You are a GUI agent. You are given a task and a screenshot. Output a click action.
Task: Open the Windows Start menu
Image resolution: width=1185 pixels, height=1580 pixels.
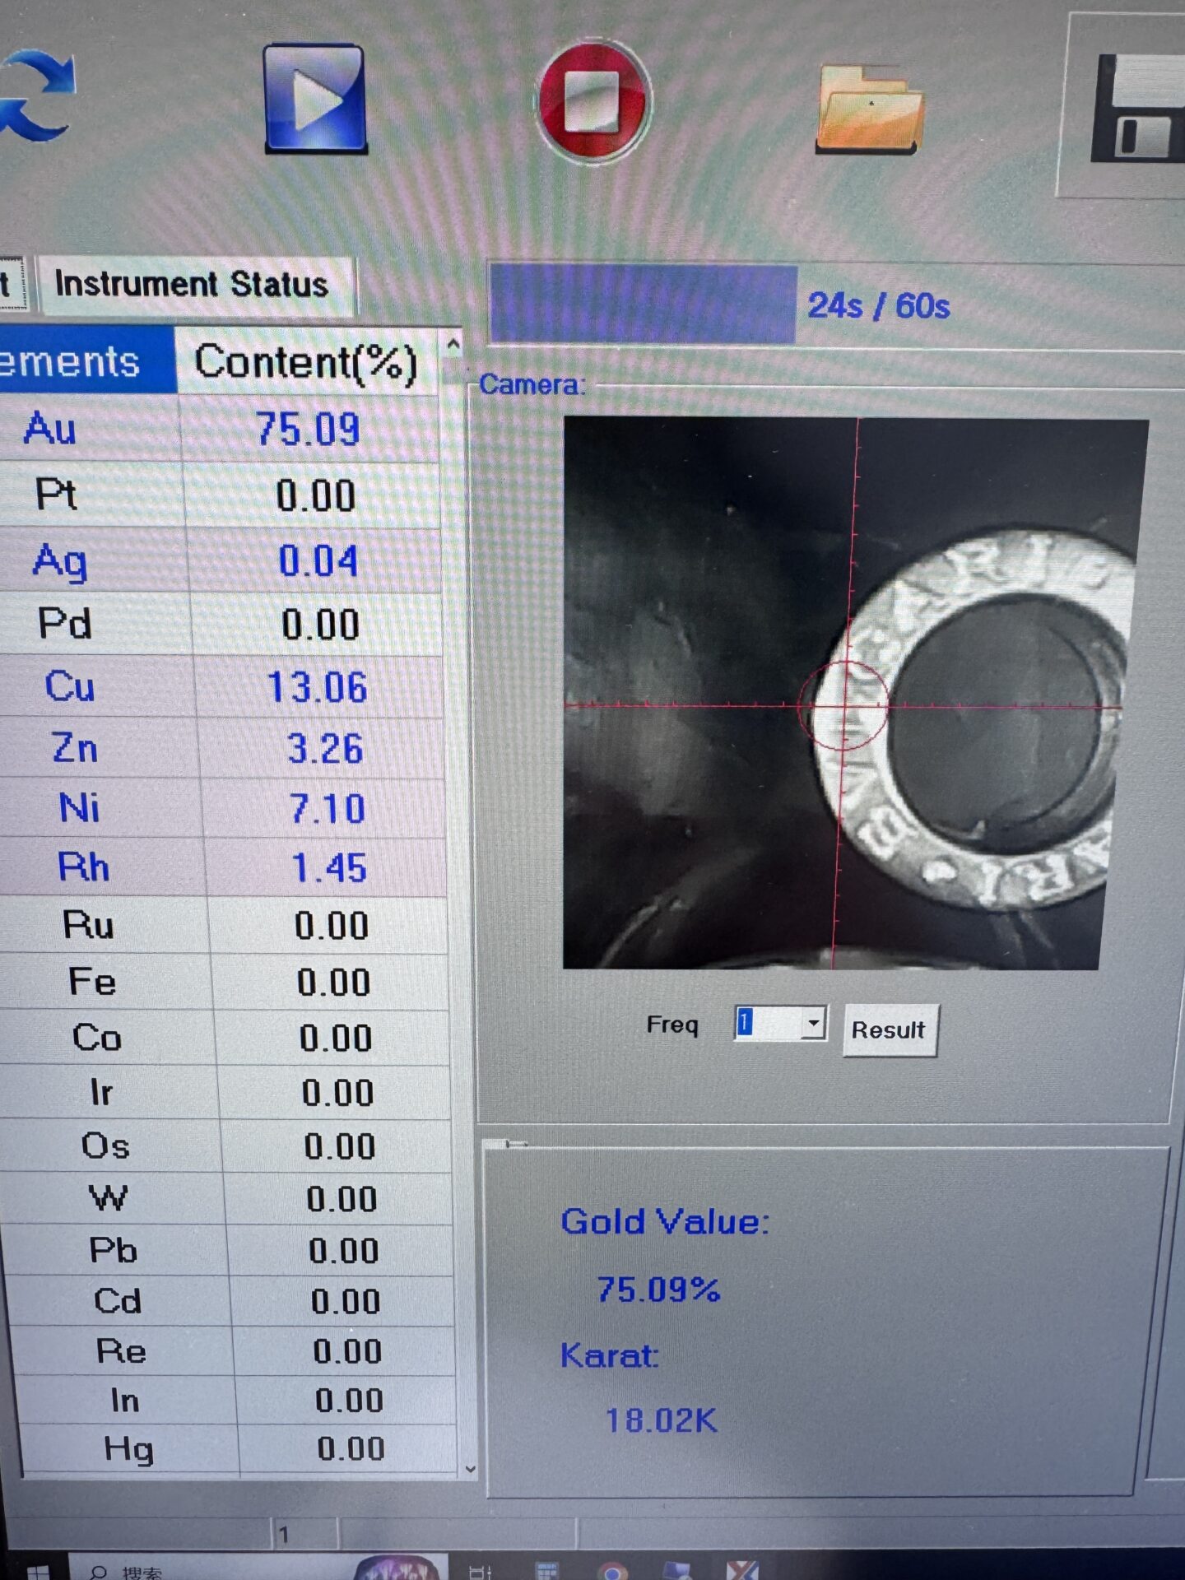[x=37, y=1572]
